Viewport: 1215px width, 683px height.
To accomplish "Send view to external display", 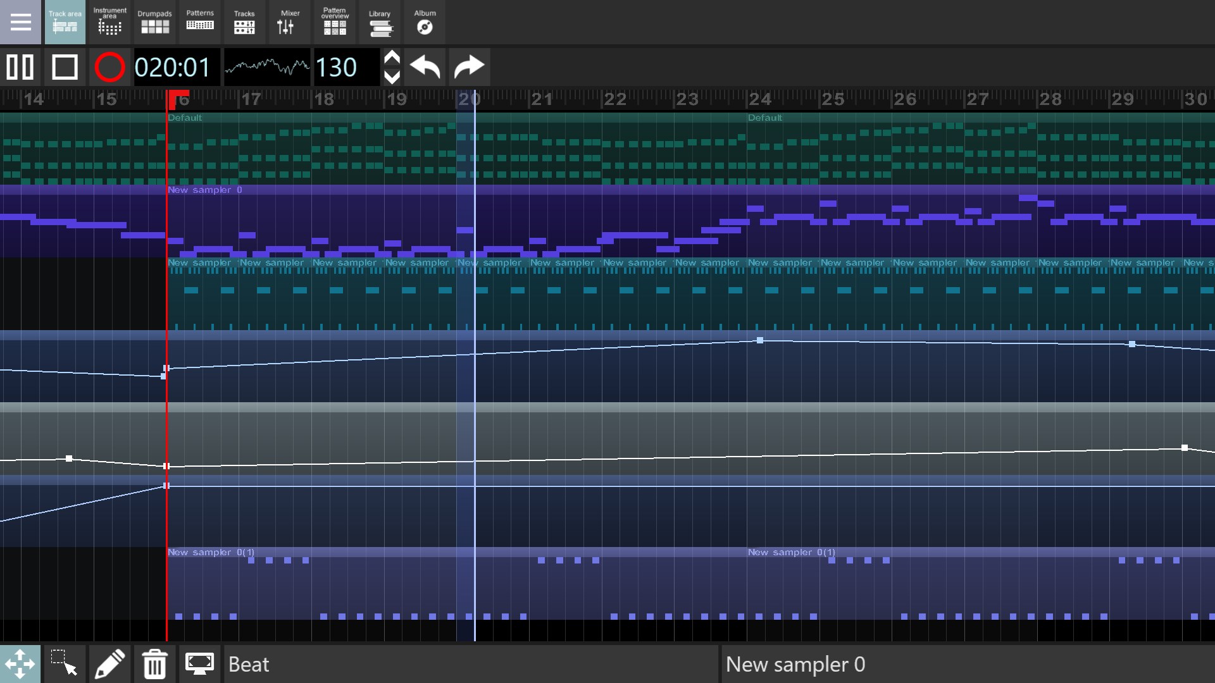I will point(199,663).
